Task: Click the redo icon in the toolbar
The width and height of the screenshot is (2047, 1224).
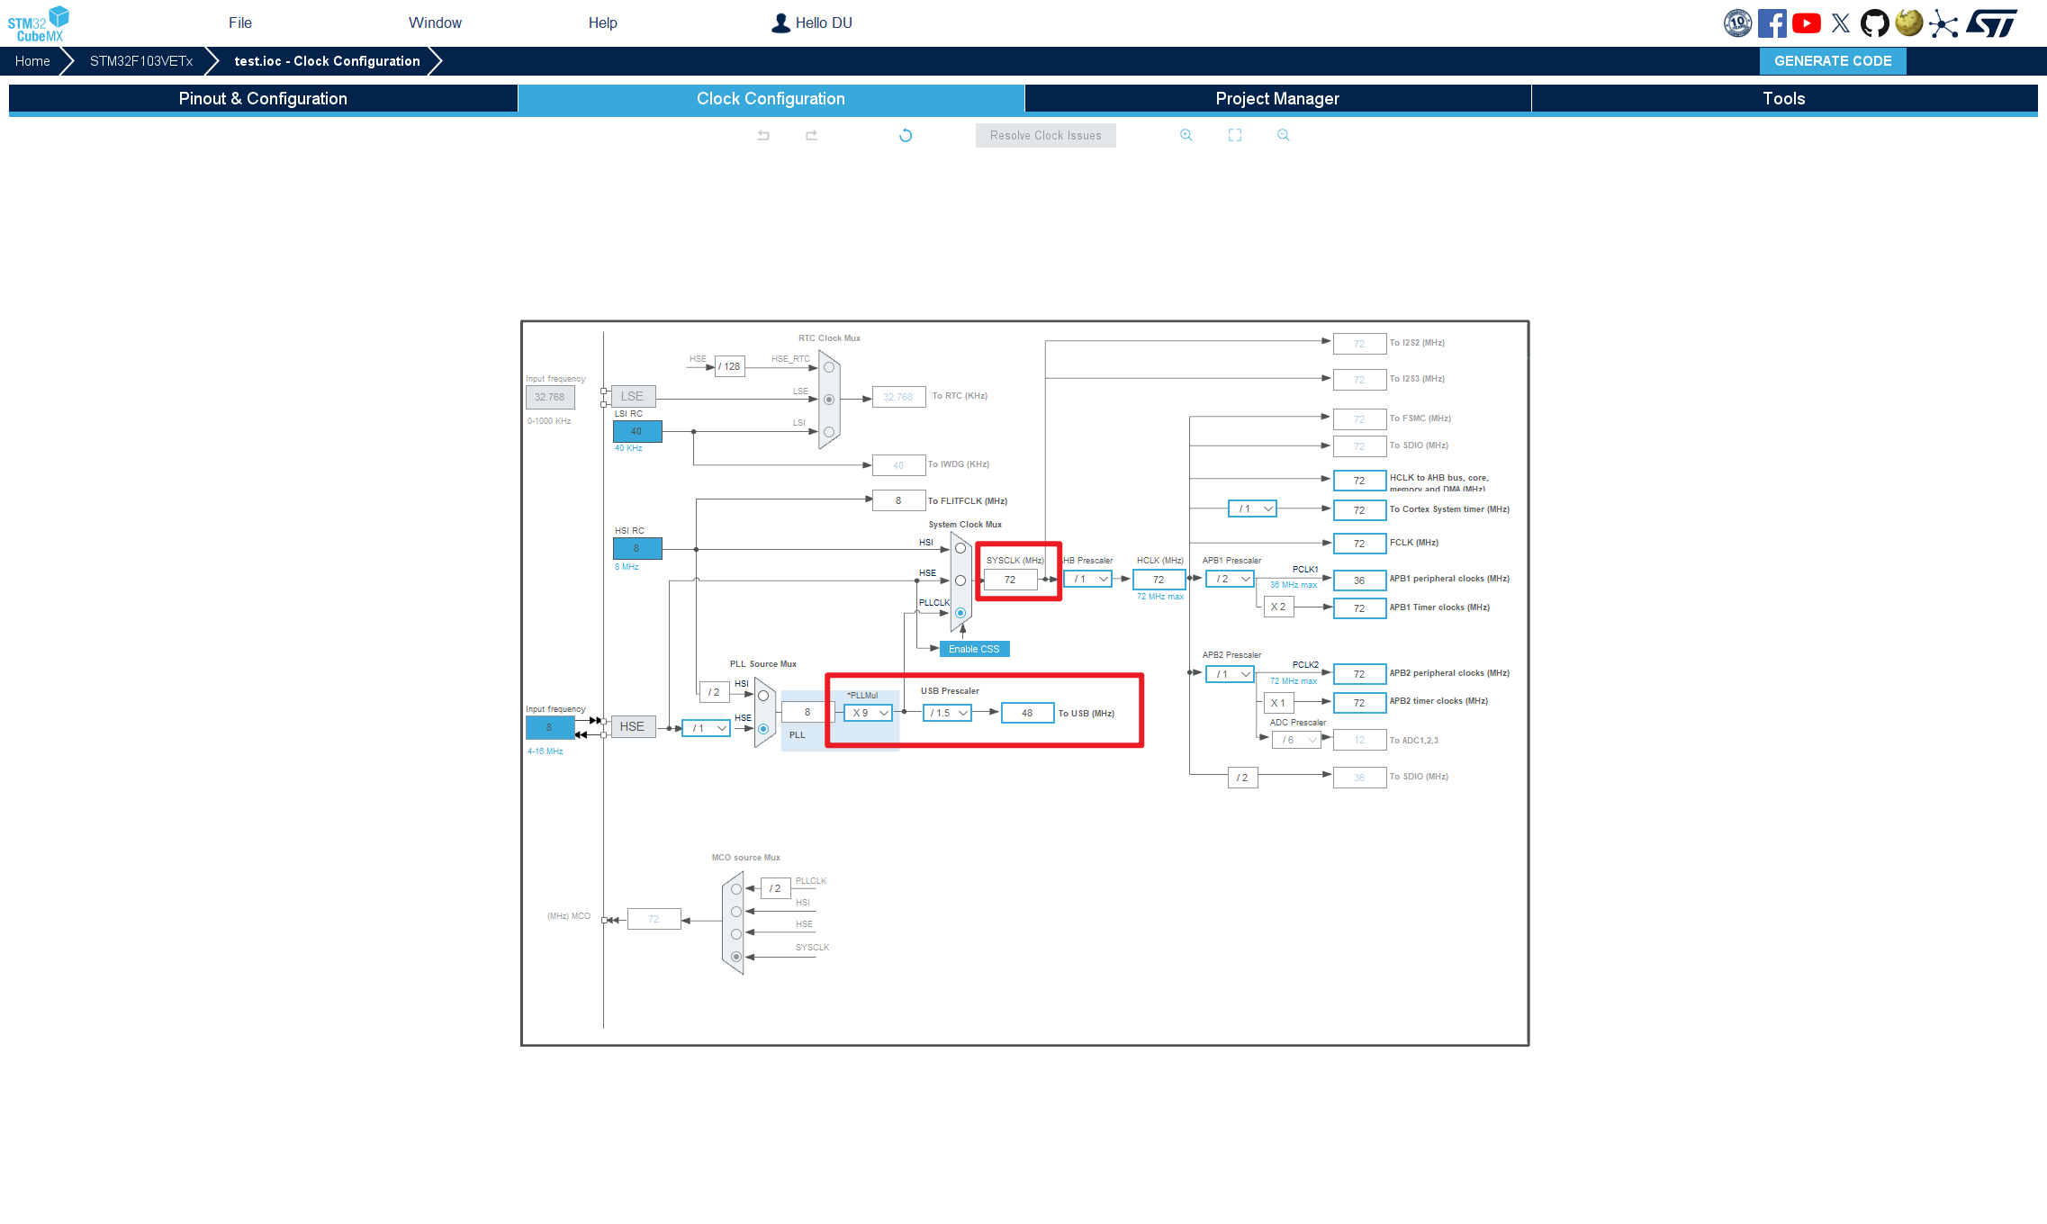Action: coord(811,134)
